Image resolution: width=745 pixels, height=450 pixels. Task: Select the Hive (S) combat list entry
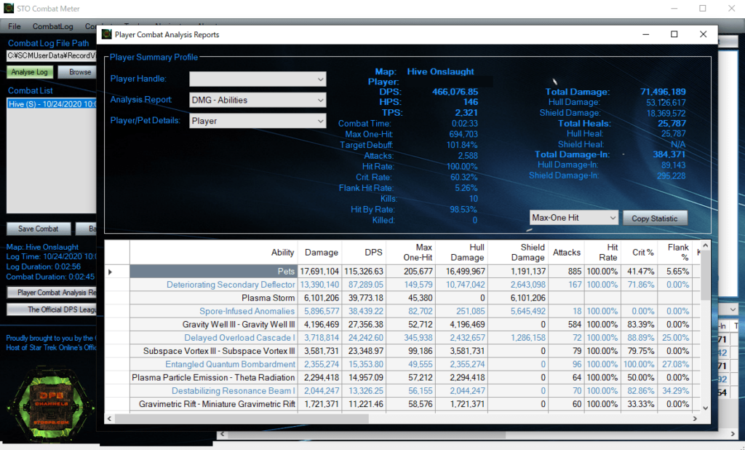coord(51,104)
